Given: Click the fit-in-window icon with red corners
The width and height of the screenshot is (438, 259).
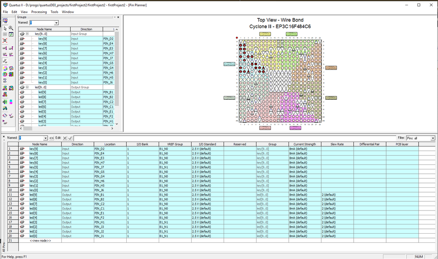Looking at the screenshot, I should pyautogui.click(x=5, y=41).
